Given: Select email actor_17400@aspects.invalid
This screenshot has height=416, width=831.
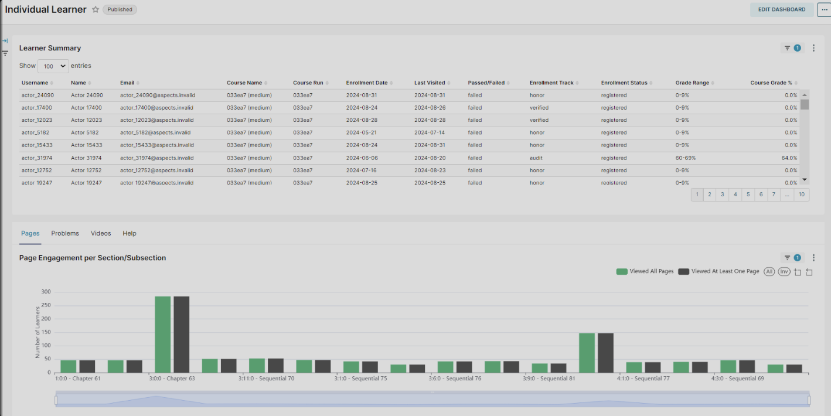Looking at the screenshot, I should (156, 108).
